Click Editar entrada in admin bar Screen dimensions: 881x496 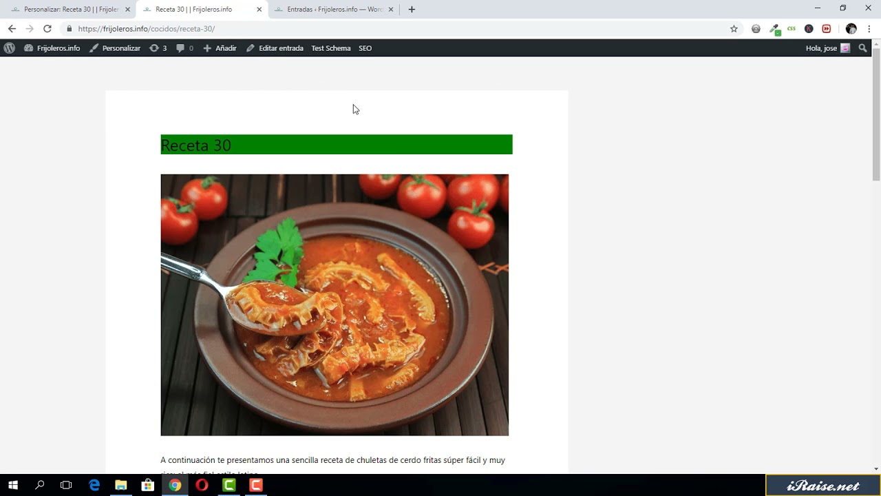275,48
